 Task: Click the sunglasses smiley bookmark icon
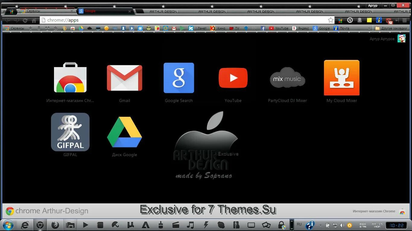(x=149, y=28)
